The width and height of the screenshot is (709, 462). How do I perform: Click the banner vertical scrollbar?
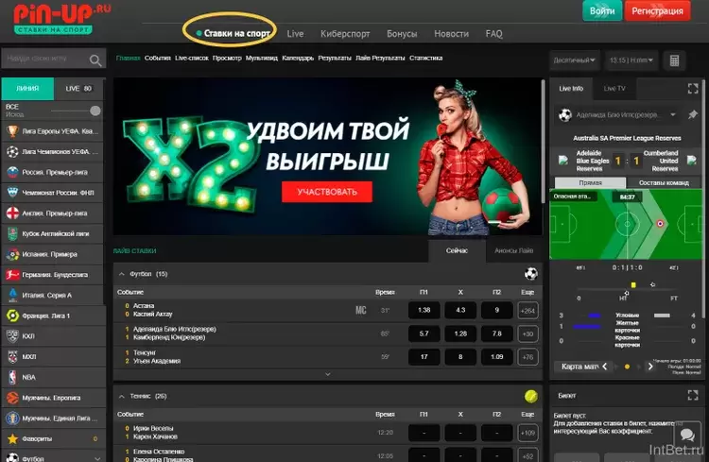coord(543,141)
